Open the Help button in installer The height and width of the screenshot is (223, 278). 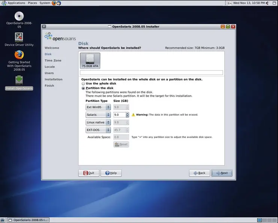(111, 173)
